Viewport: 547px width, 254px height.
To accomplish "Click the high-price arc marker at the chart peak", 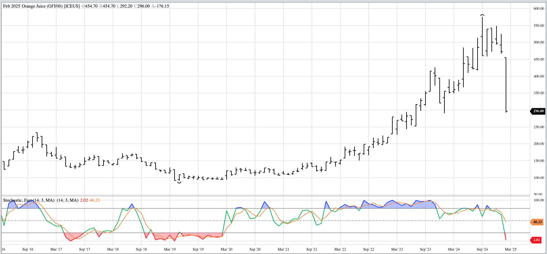I will click(x=482, y=15).
